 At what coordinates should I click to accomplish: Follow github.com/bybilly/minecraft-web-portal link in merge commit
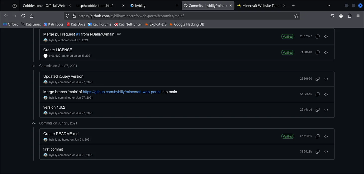[122, 92]
